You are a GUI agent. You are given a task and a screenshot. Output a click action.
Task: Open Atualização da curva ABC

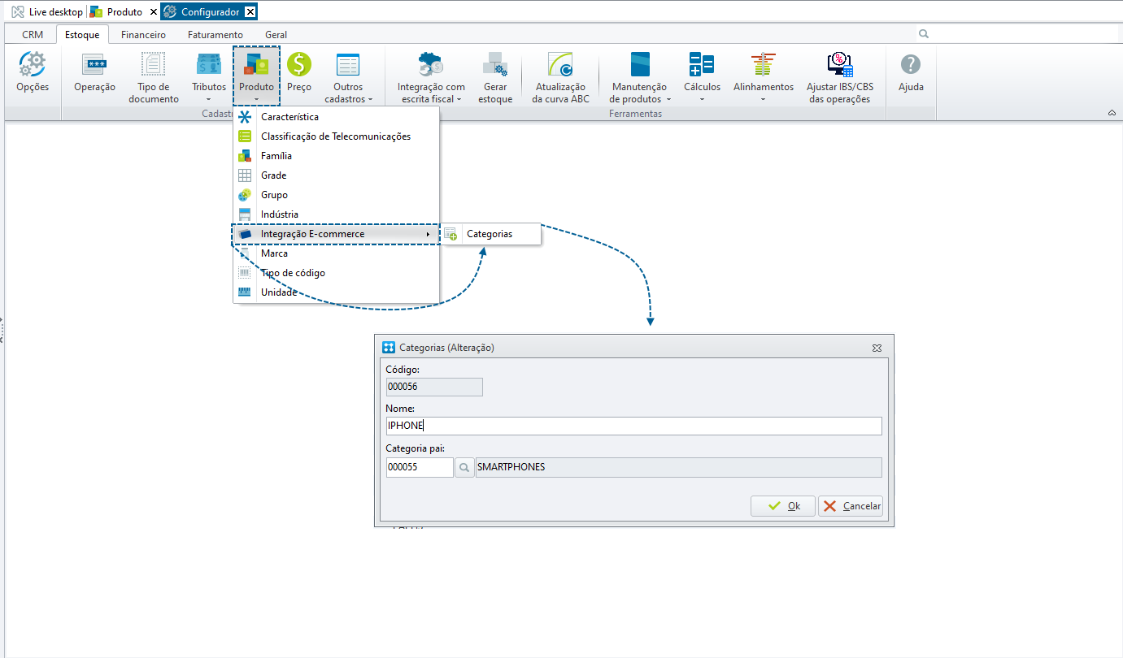[x=560, y=65]
